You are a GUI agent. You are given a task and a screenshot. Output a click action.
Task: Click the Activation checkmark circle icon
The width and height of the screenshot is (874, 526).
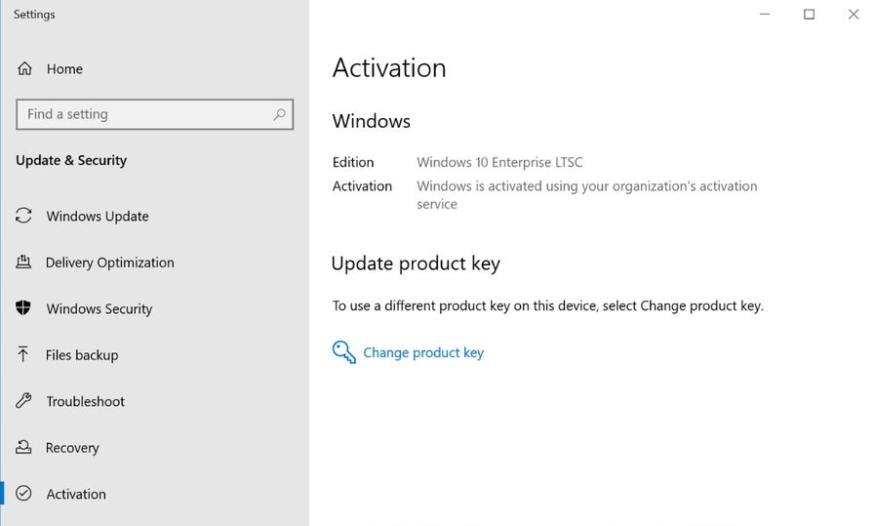click(x=24, y=494)
